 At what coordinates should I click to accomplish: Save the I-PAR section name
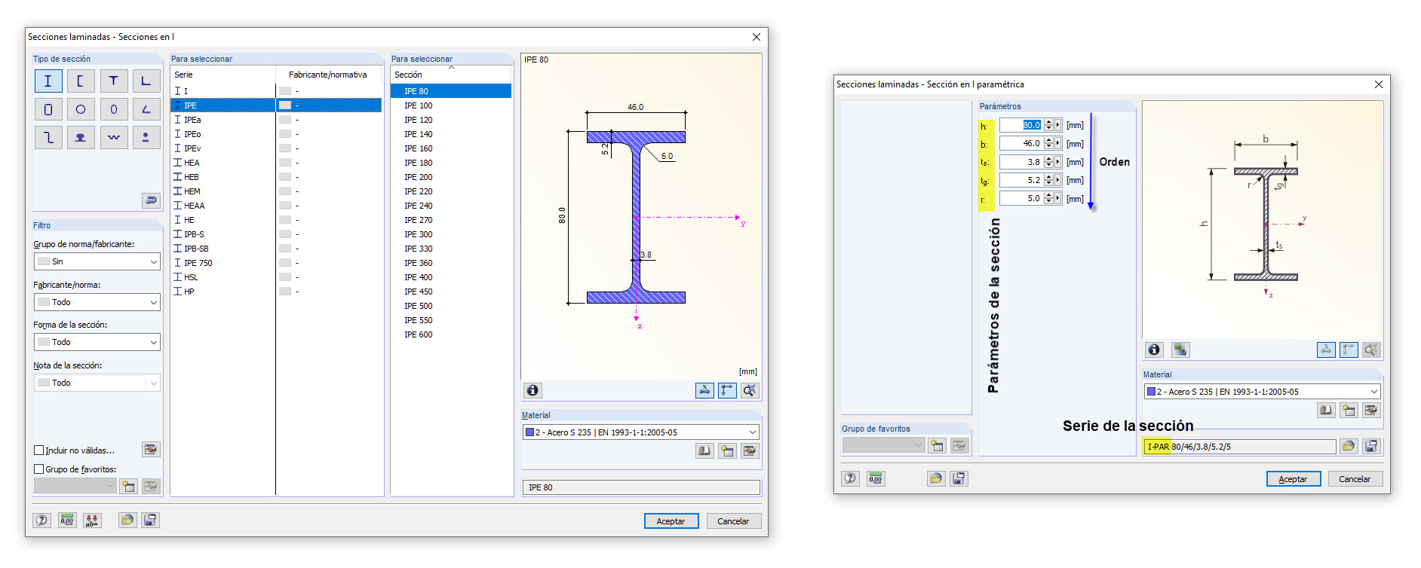point(1371,446)
